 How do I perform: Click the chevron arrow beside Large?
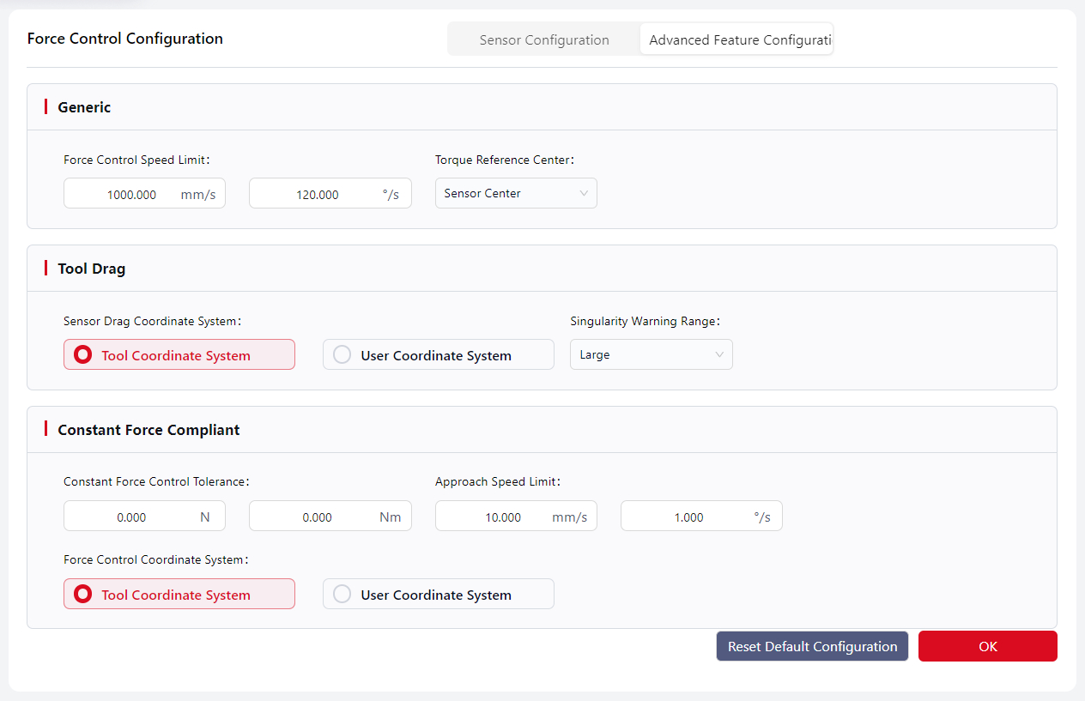click(719, 355)
